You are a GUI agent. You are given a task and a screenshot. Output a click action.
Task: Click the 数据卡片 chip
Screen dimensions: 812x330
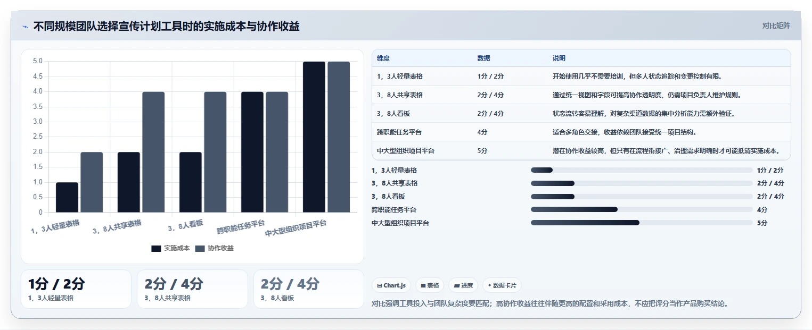[x=502, y=285]
